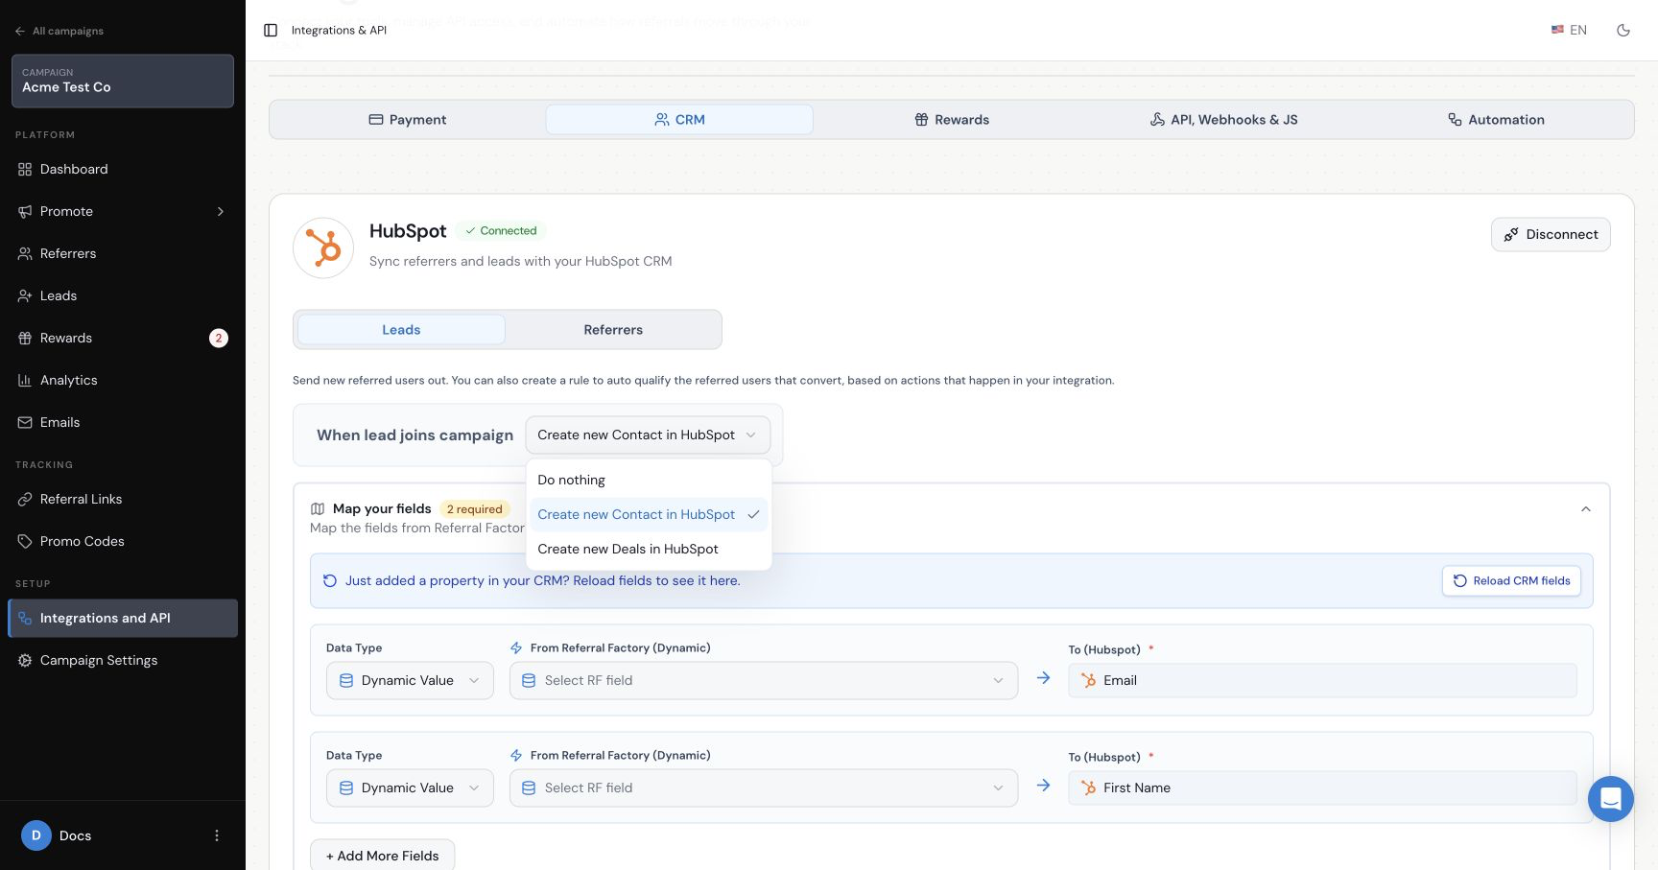This screenshot has height=870, width=1658.
Task: Collapse Map your fields section
Action: [1586, 509]
